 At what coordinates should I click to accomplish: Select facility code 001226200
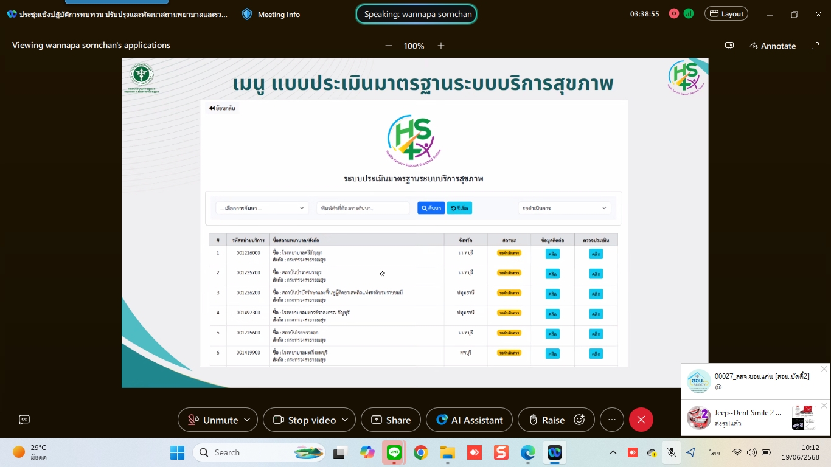coord(248,292)
